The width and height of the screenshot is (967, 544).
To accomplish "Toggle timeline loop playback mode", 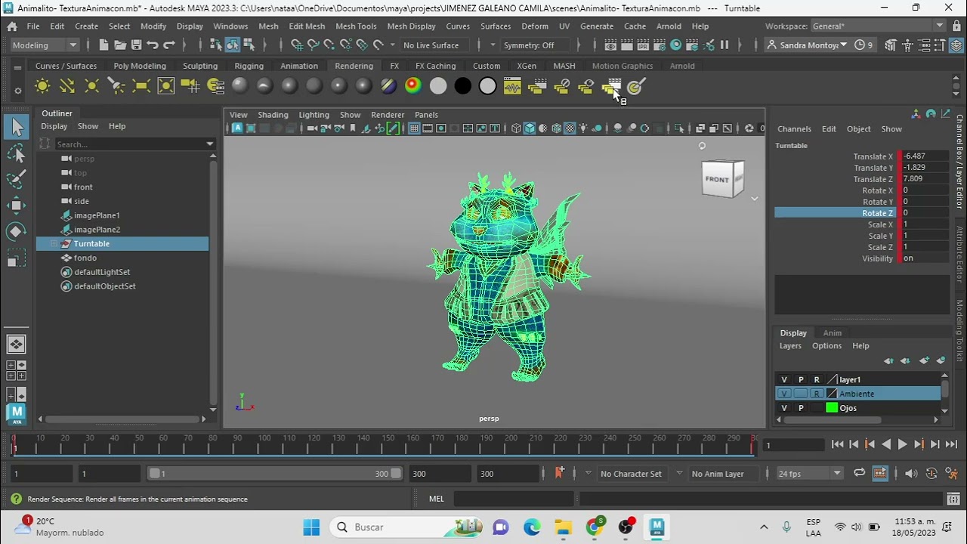I will point(859,474).
